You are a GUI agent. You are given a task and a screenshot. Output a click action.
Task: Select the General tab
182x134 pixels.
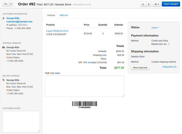[51, 15]
